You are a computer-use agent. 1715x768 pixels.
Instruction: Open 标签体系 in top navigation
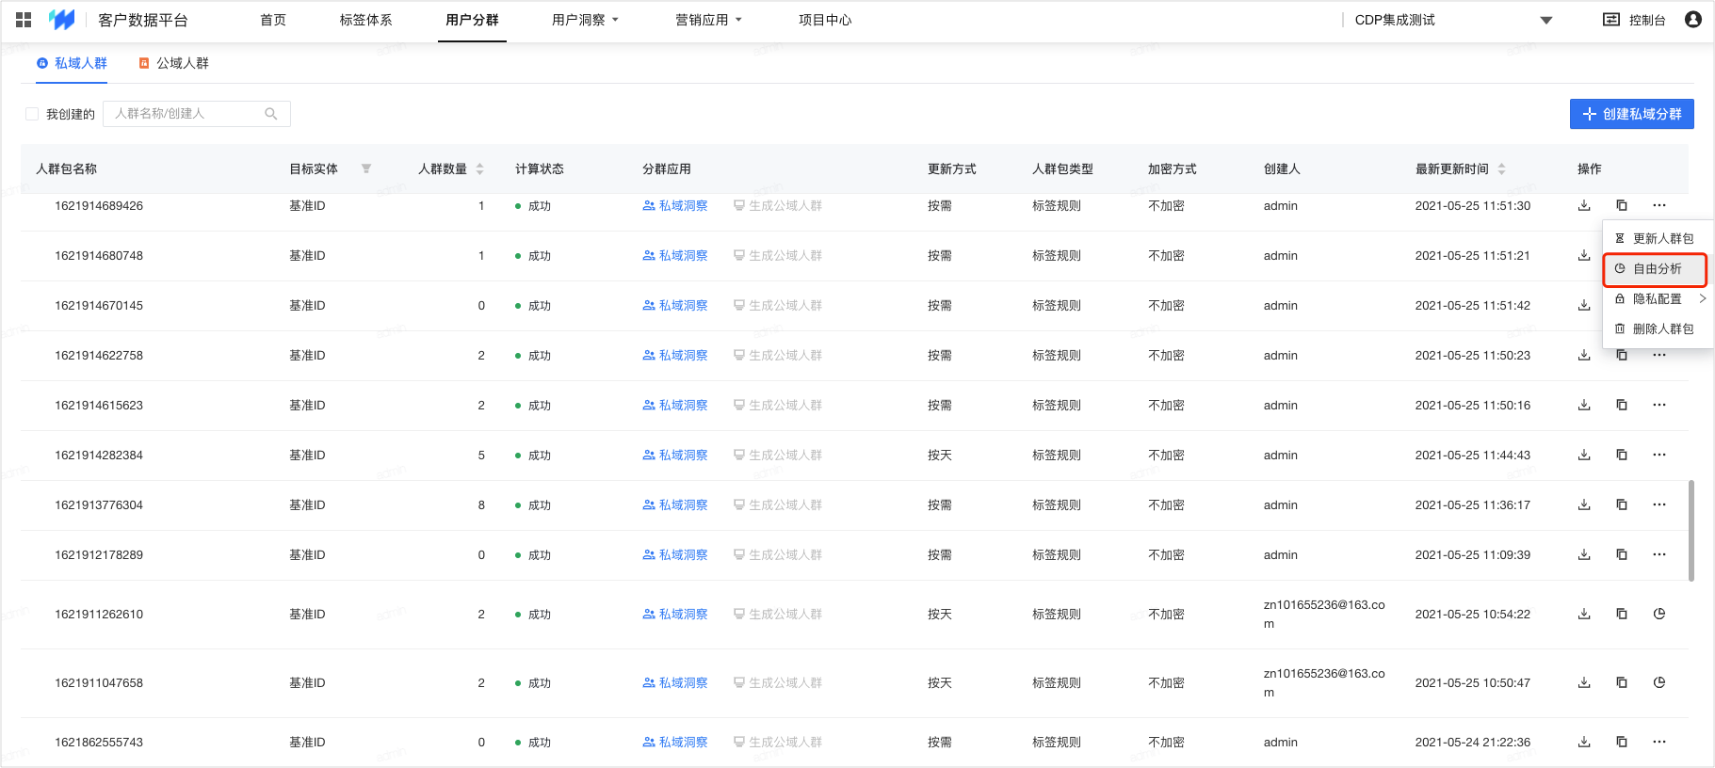366,20
